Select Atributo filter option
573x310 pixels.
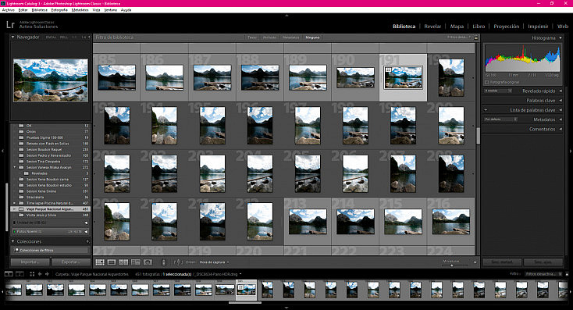click(269, 37)
